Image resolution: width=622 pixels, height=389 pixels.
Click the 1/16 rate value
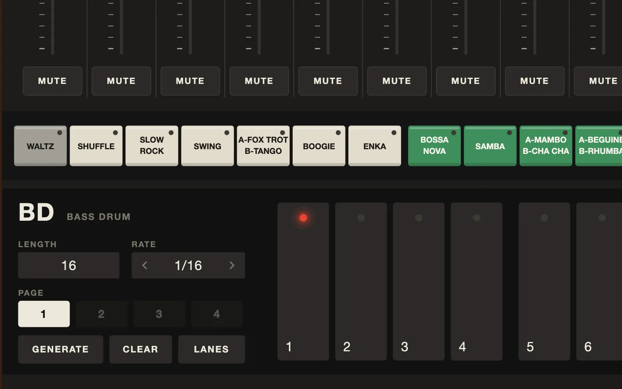click(188, 265)
